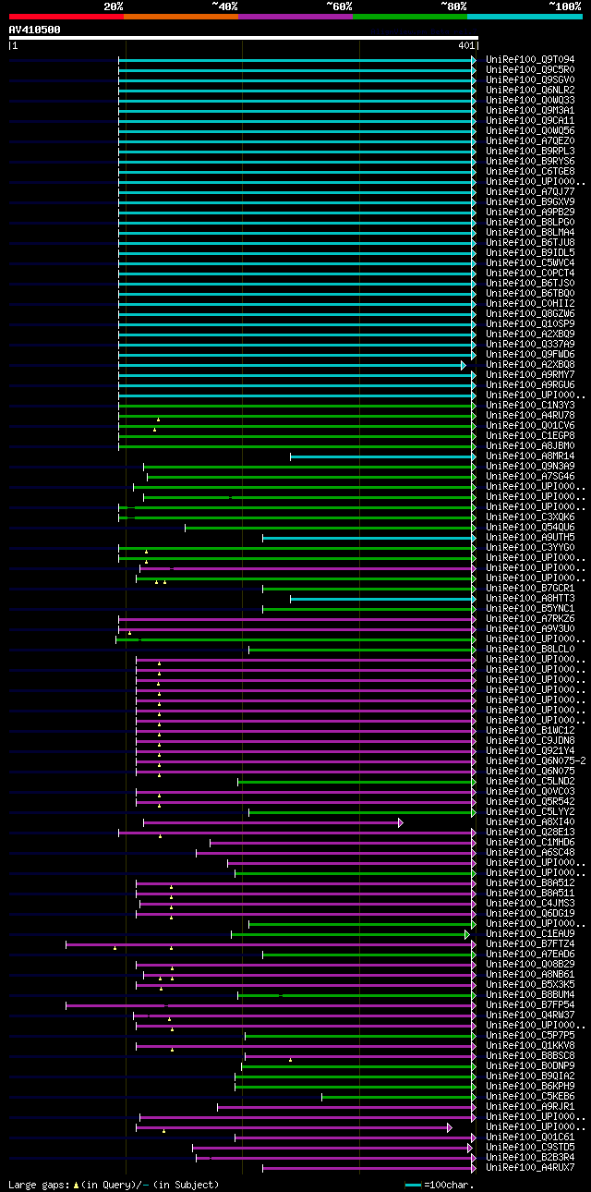Open hit UniRef100_Q9C5R0
The width and height of the screenshot is (591, 1192).
[530, 70]
